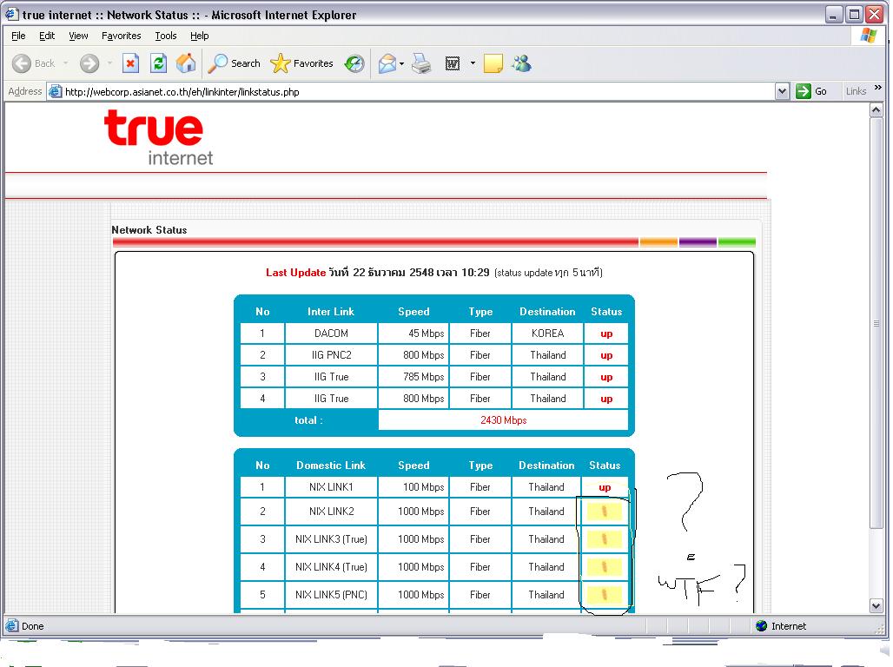Image resolution: width=893 pixels, height=667 pixels.
Task: Click the yellow status cell of NIX LINK5 (PNC)
Action: click(x=605, y=595)
